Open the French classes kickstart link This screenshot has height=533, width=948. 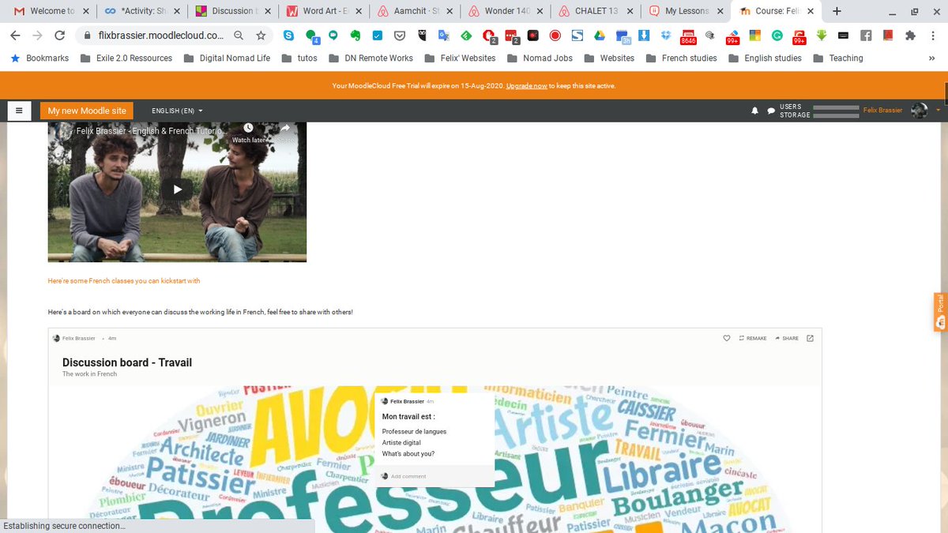pyautogui.click(x=123, y=280)
